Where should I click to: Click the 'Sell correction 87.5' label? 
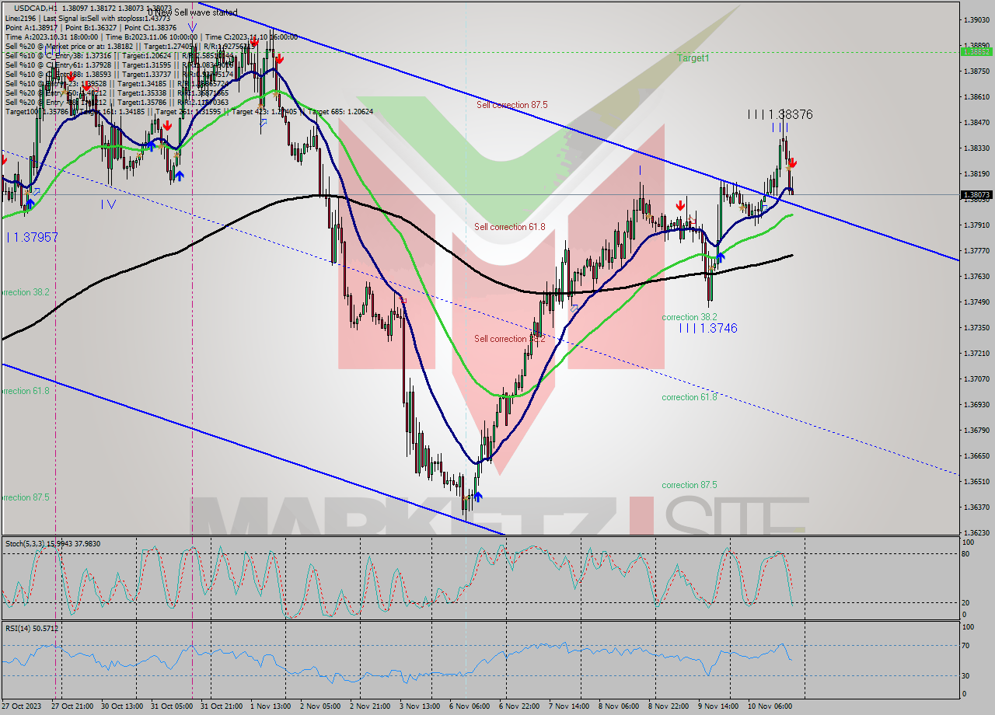(512, 105)
